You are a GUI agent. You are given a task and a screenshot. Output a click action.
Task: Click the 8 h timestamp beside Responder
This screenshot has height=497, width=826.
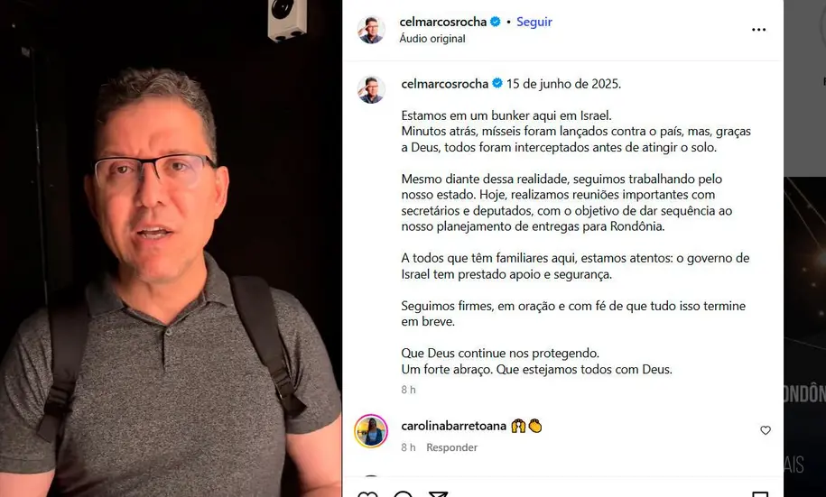click(408, 447)
